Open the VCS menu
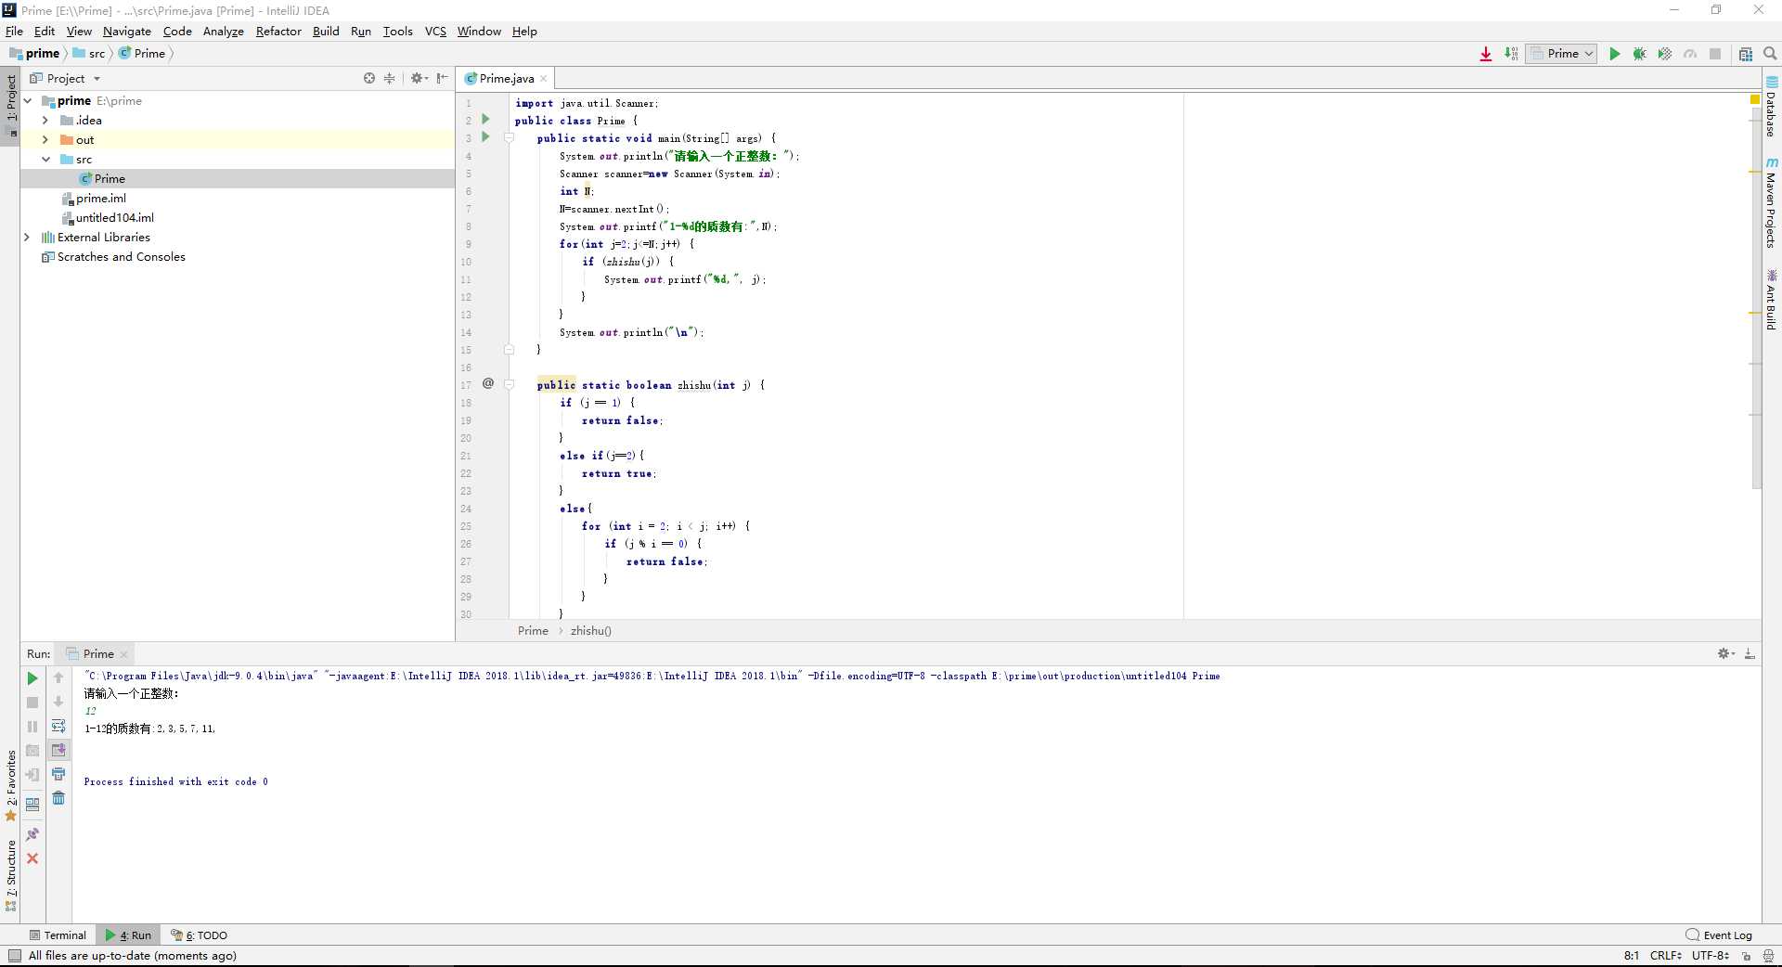The width and height of the screenshot is (1782, 967). coord(435,32)
